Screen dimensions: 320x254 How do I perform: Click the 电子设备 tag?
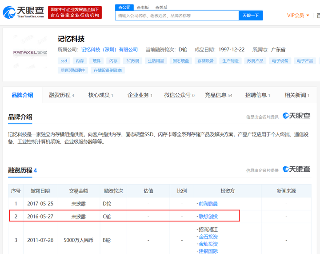(x=280, y=61)
